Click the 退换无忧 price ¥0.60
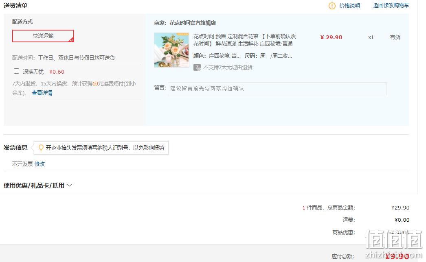 pos(57,72)
